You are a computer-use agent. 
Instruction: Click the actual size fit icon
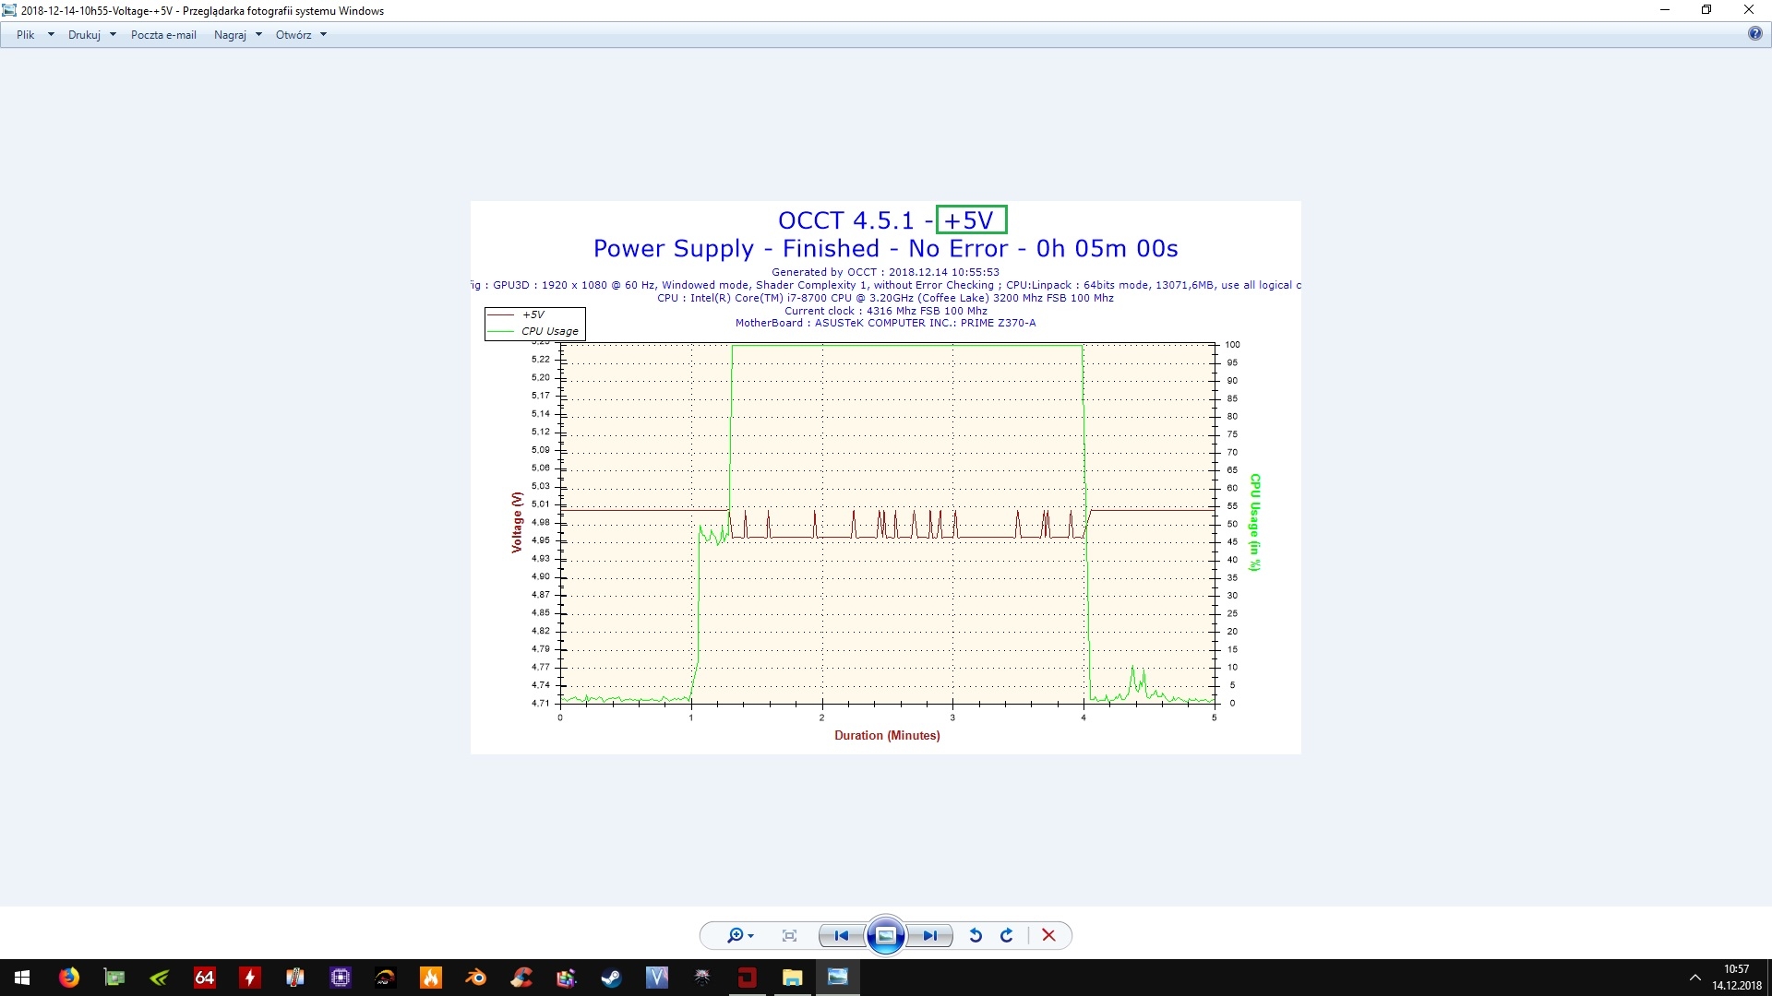pos(789,935)
